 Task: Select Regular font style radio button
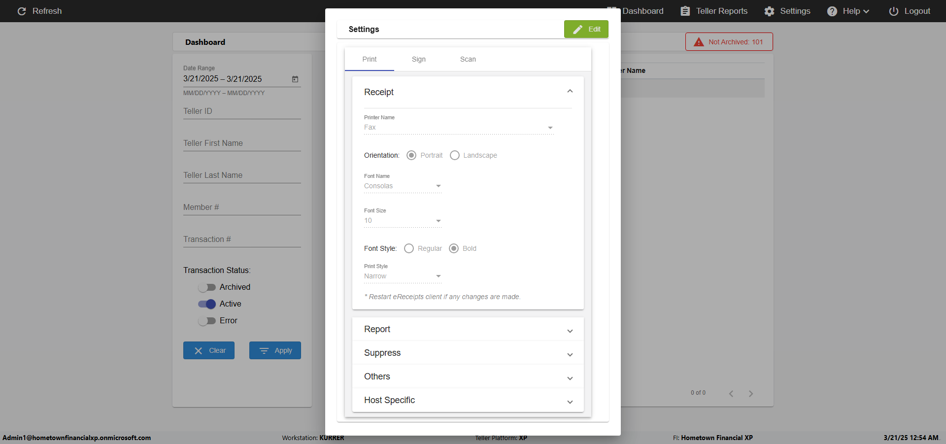coord(409,248)
